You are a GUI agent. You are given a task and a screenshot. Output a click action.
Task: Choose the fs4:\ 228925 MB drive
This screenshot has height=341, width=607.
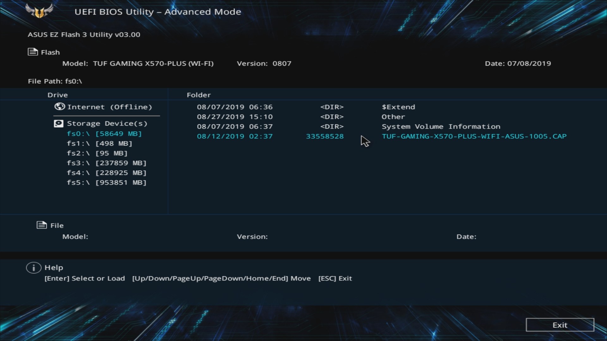[107, 173]
